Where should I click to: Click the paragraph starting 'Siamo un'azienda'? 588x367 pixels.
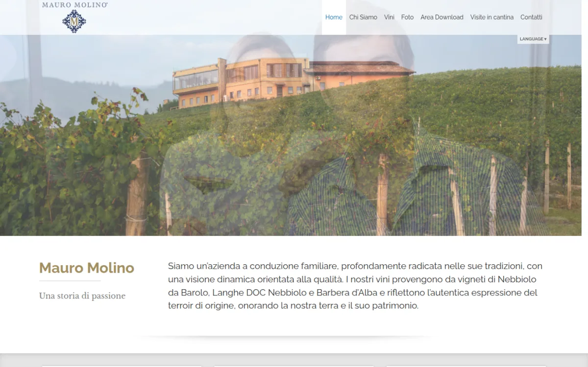click(x=355, y=286)
